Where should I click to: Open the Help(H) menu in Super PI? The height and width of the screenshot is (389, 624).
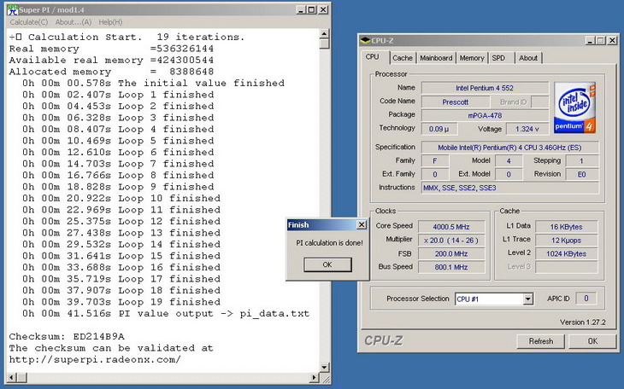pyautogui.click(x=110, y=22)
